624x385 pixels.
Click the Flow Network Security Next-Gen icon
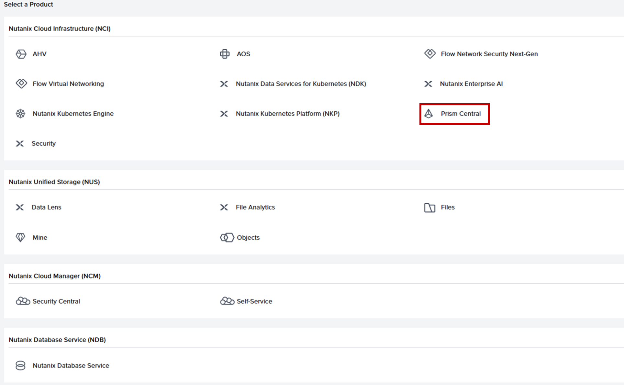(x=430, y=53)
